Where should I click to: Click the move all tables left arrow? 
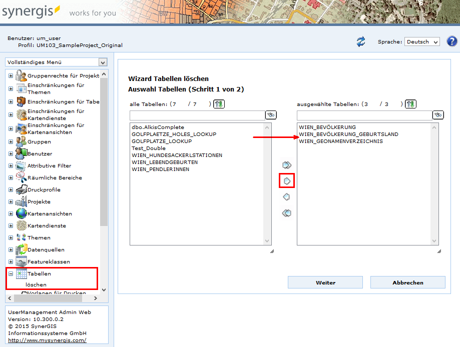tap(287, 213)
